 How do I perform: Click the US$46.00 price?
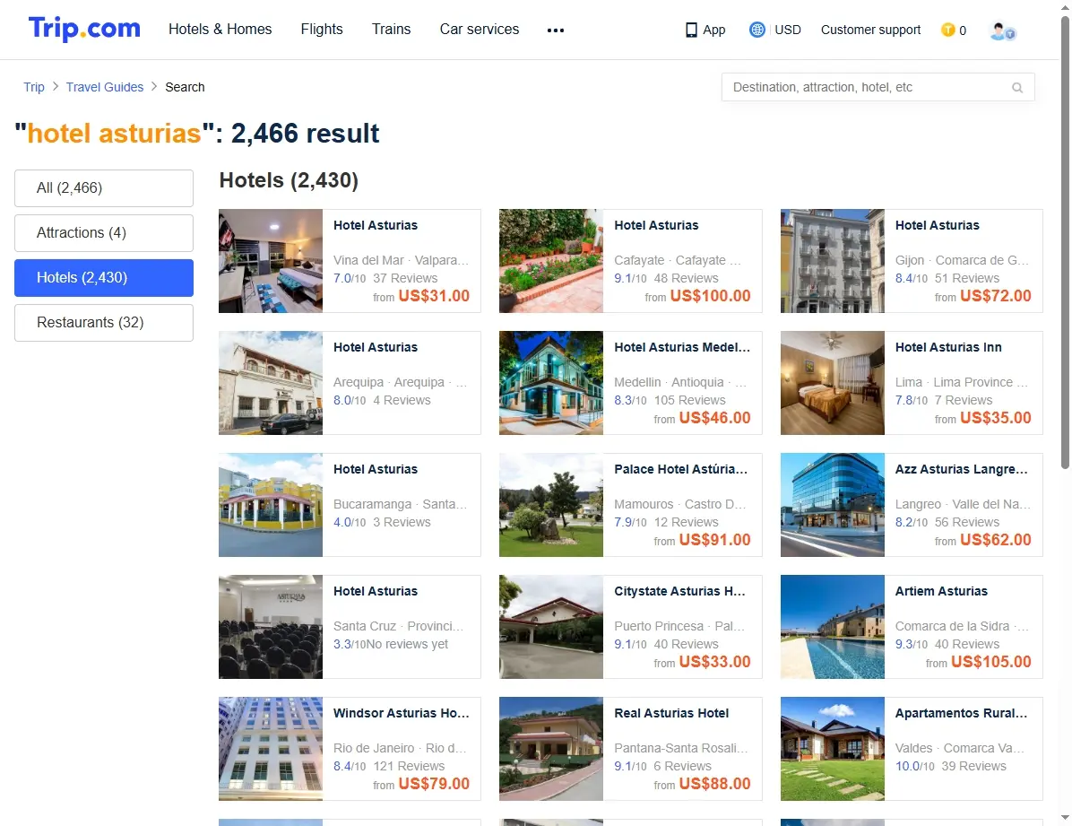[714, 417]
